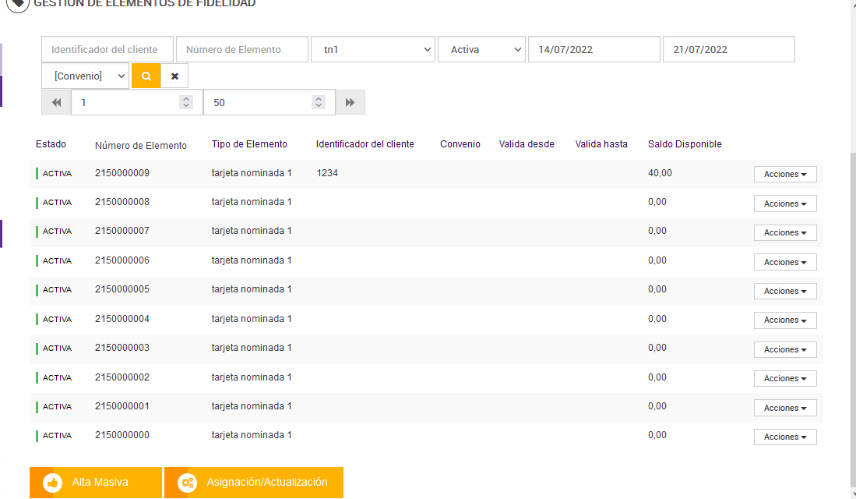
Task: Focus the Identificador del cliente field
Action: [107, 49]
